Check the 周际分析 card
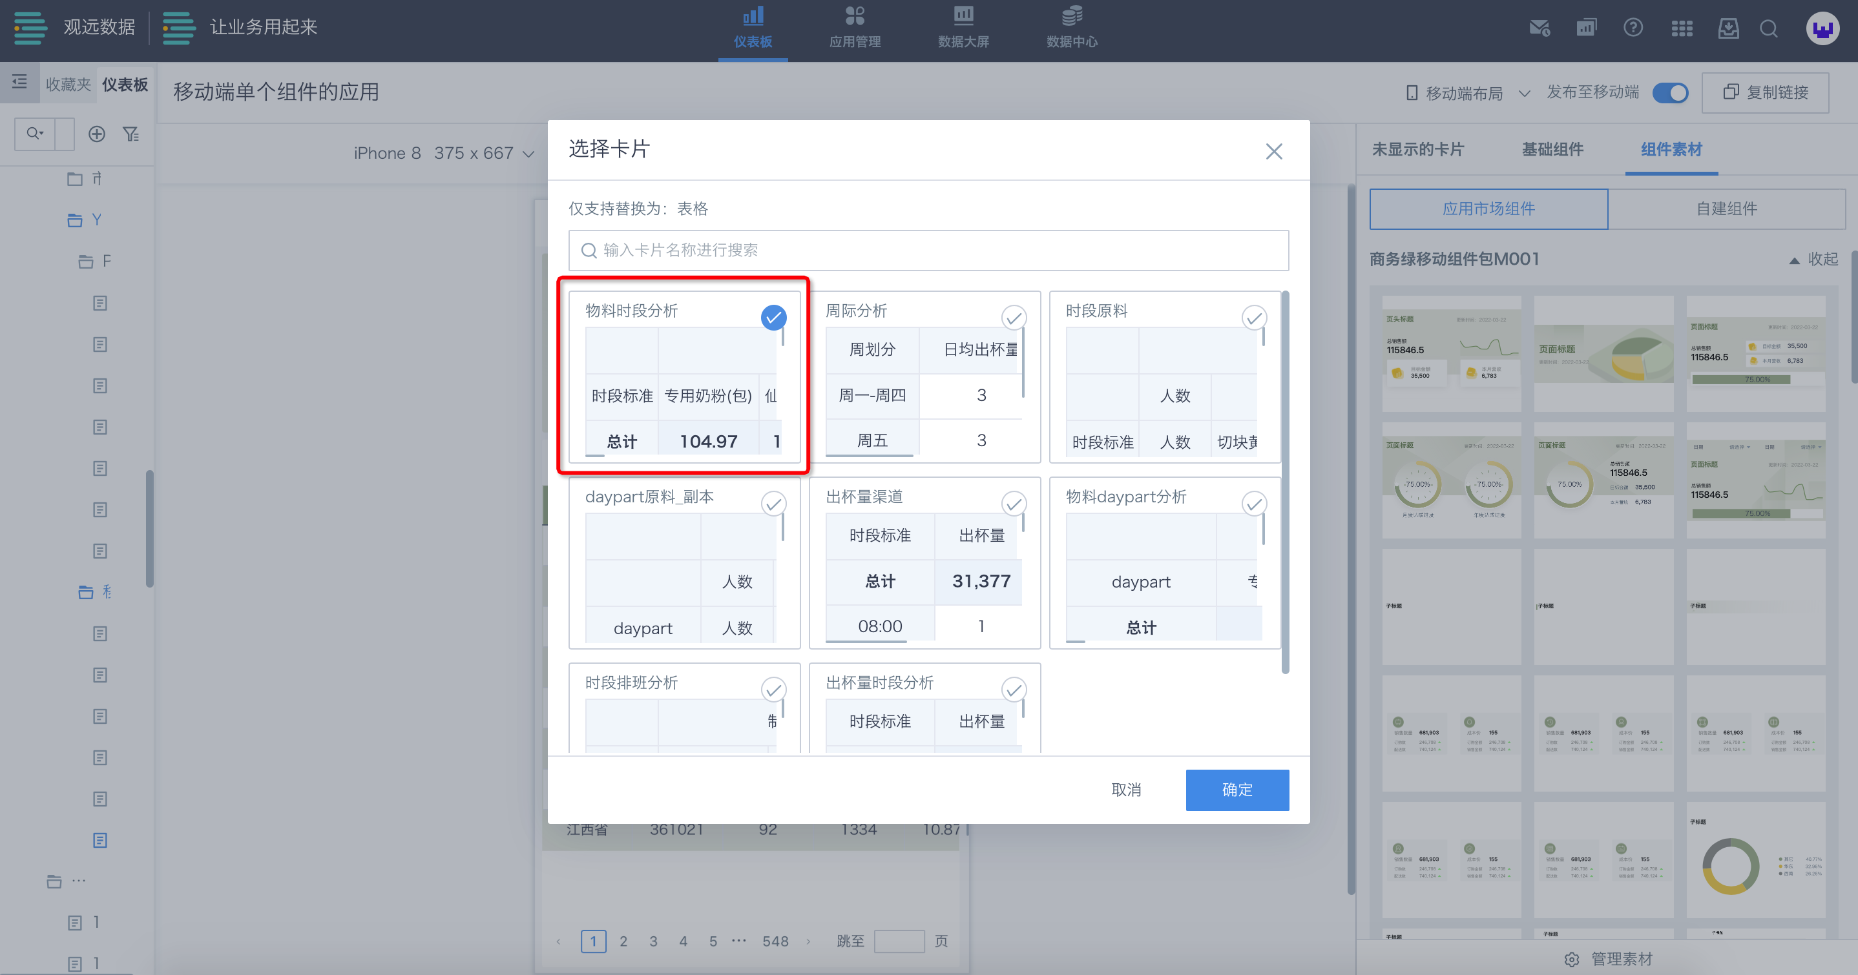Image resolution: width=1858 pixels, height=975 pixels. pos(1014,317)
